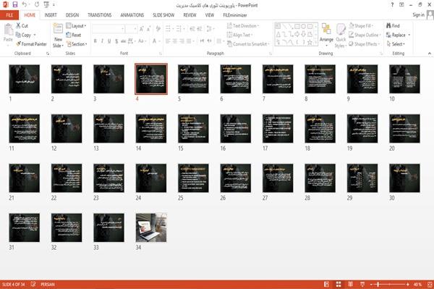Switch to the DESIGN tab
Viewport: 434px width, 289px height.
(x=72, y=15)
